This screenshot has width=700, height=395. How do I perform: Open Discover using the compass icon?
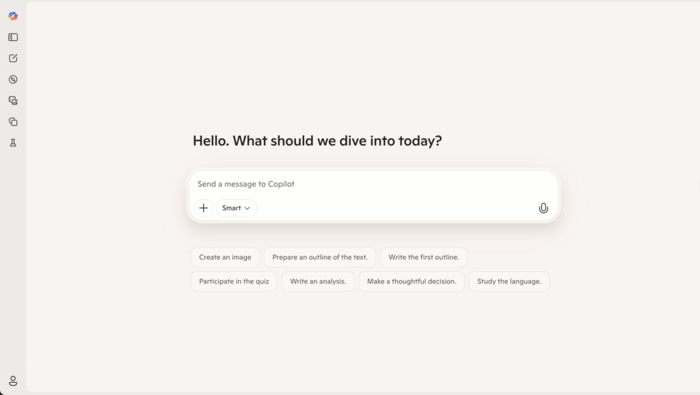[x=12, y=79]
